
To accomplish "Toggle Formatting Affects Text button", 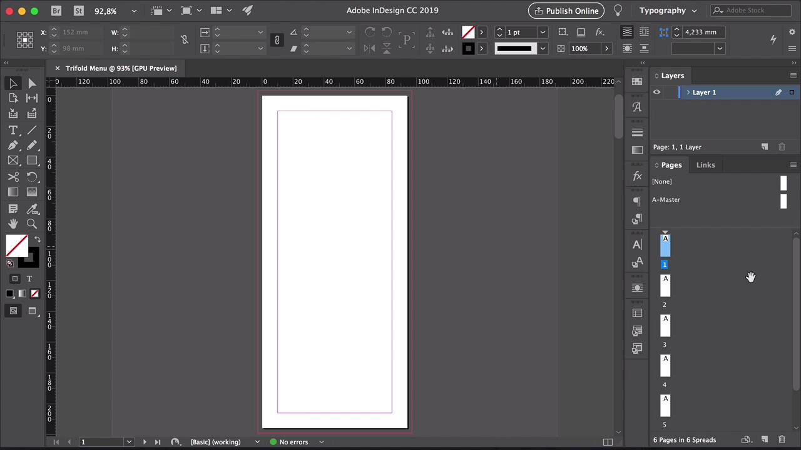I will click(x=29, y=279).
